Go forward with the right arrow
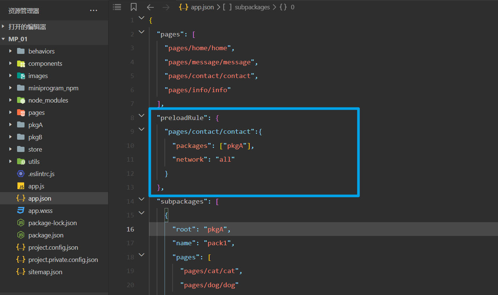The height and width of the screenshot is (295, 498). click(166, 7)
